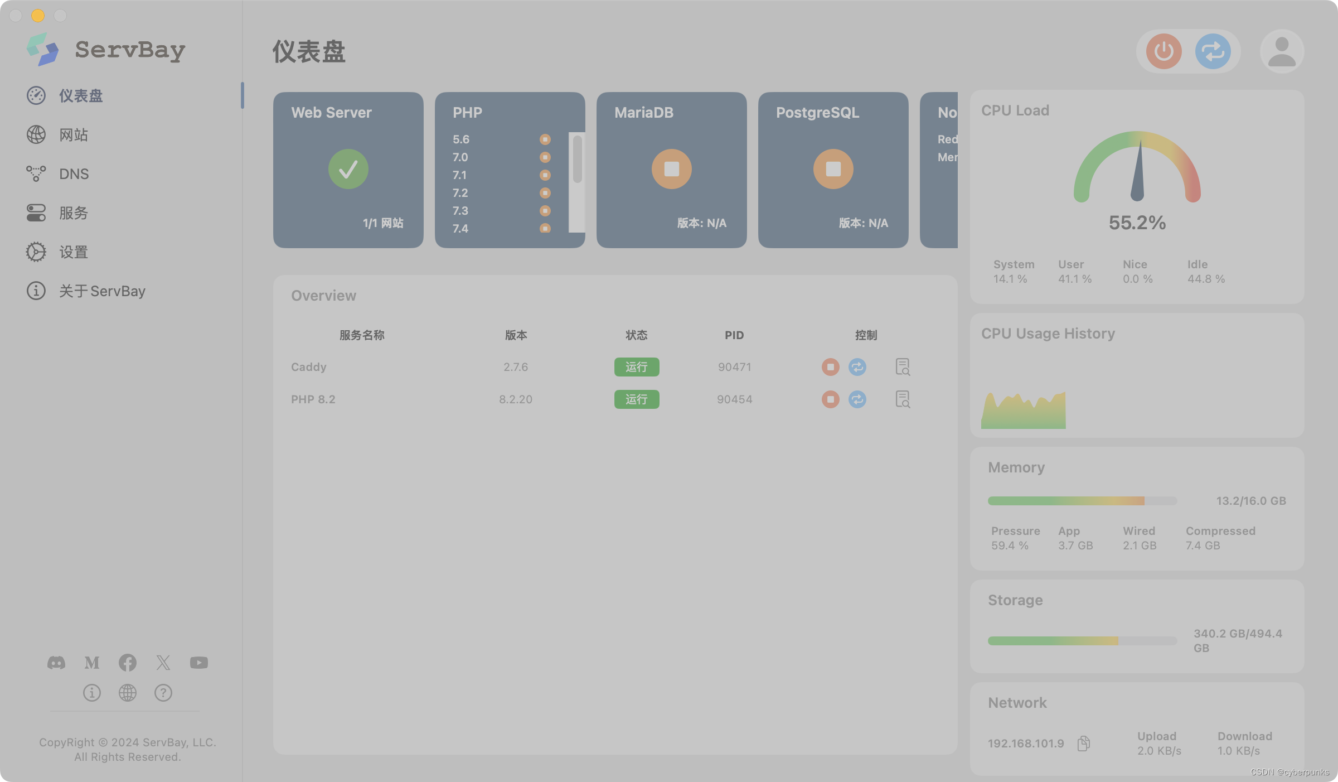Click the MariaDB stopped status icon
Viewport: 1338px width, 782px height.
click(x=672, y=169)
